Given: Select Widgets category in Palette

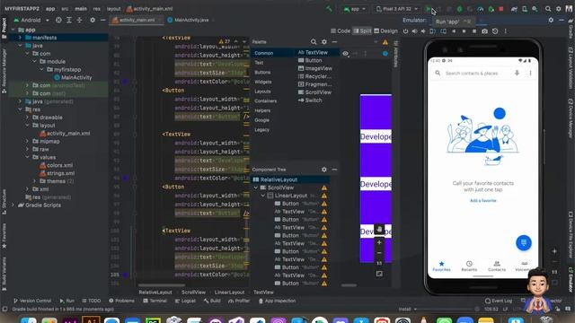Looking at the screenshot, I should pyautogui.click(x=263, y=82).
